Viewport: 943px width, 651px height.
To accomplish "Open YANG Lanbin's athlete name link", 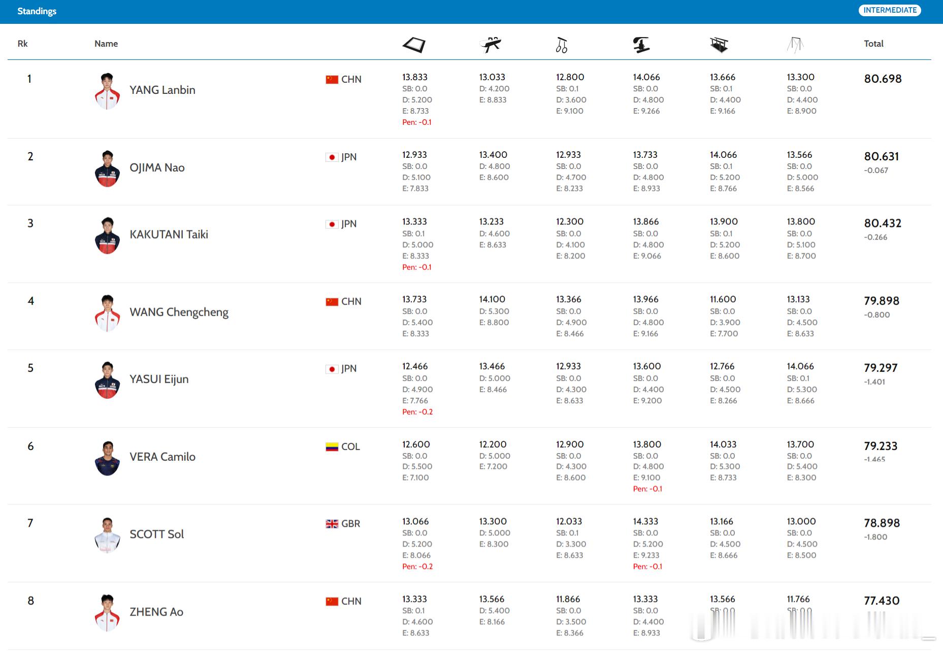I will 162,90.
